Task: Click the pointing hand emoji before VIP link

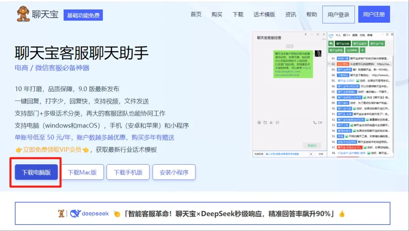Action: (x=19, y=150)
